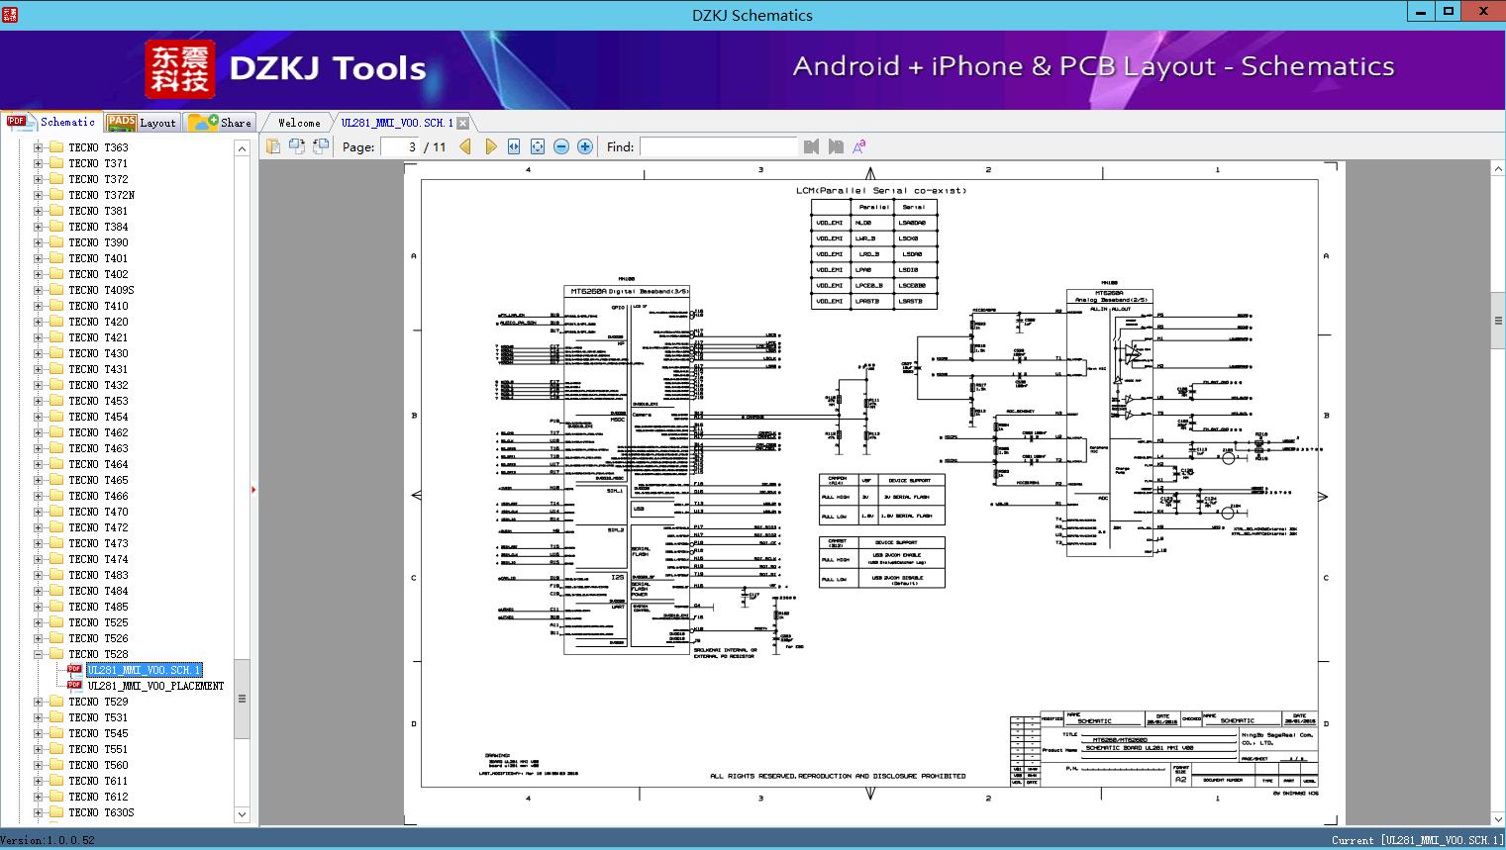Open the UL281_MMI_V00_PLACEMENT file
The width and height of the screenshot is (1506, 850).
tap(155, 686)
